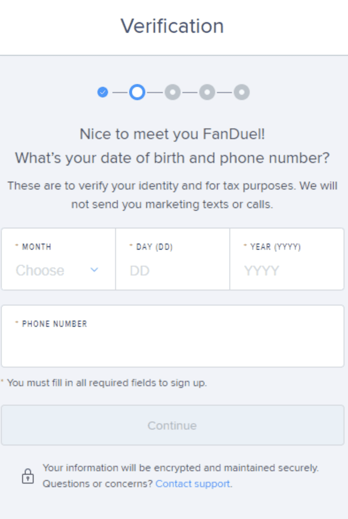
Task: Click the 'Nice to meet you FanDuel!' greeting
Action: [172, 134]
